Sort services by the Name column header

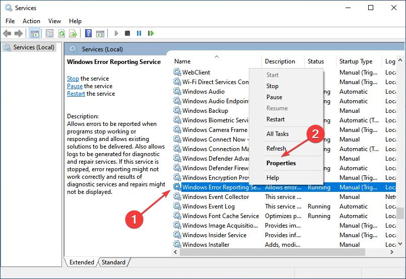pyautogui.click(x=182, y=61)
